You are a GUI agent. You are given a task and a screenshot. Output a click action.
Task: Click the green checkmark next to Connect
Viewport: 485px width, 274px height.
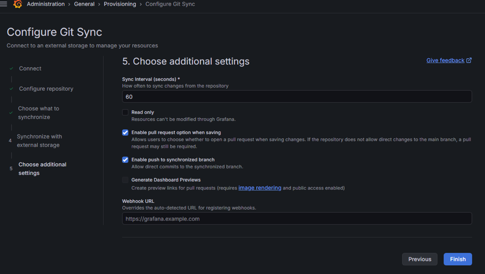(11, 68)
